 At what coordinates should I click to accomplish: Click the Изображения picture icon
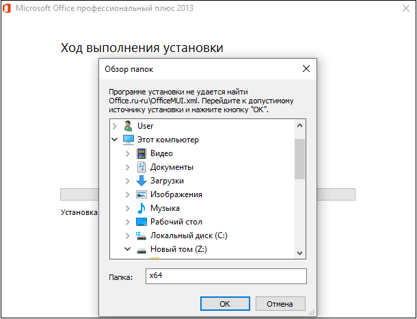point(142,194)
